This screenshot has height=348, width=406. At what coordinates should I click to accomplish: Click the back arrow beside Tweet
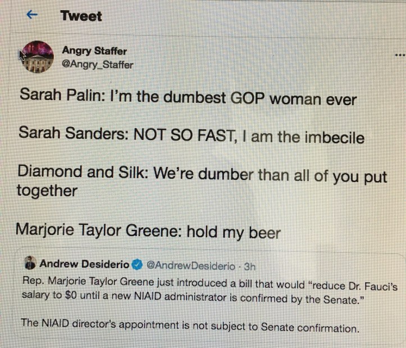[32, 15]
